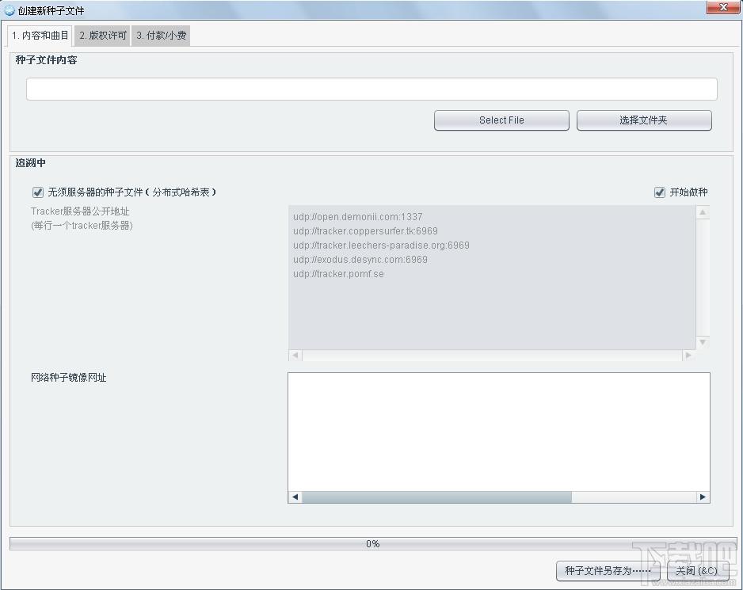Select tracker udp://tracker.leechers-paradise.org:6969 line
The height and width of the screenshot is (590, 743).
381,245
